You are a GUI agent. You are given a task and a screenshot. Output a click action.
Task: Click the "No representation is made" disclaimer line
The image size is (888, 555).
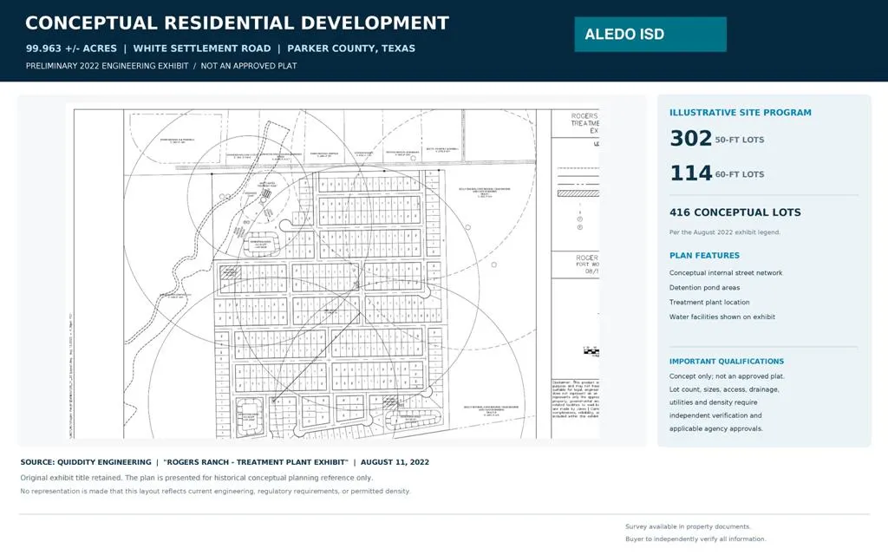coord(215,492)
